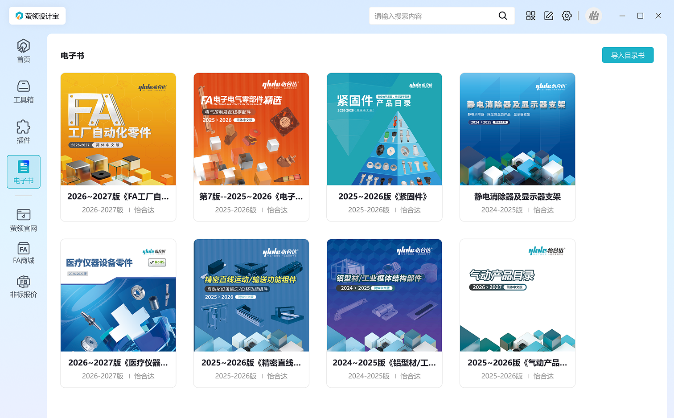Image resolution: width=674 pixels, height=418 pixels.
Task: Click 2025-2026版 under 气动产品 card
Action: (502, 376)
